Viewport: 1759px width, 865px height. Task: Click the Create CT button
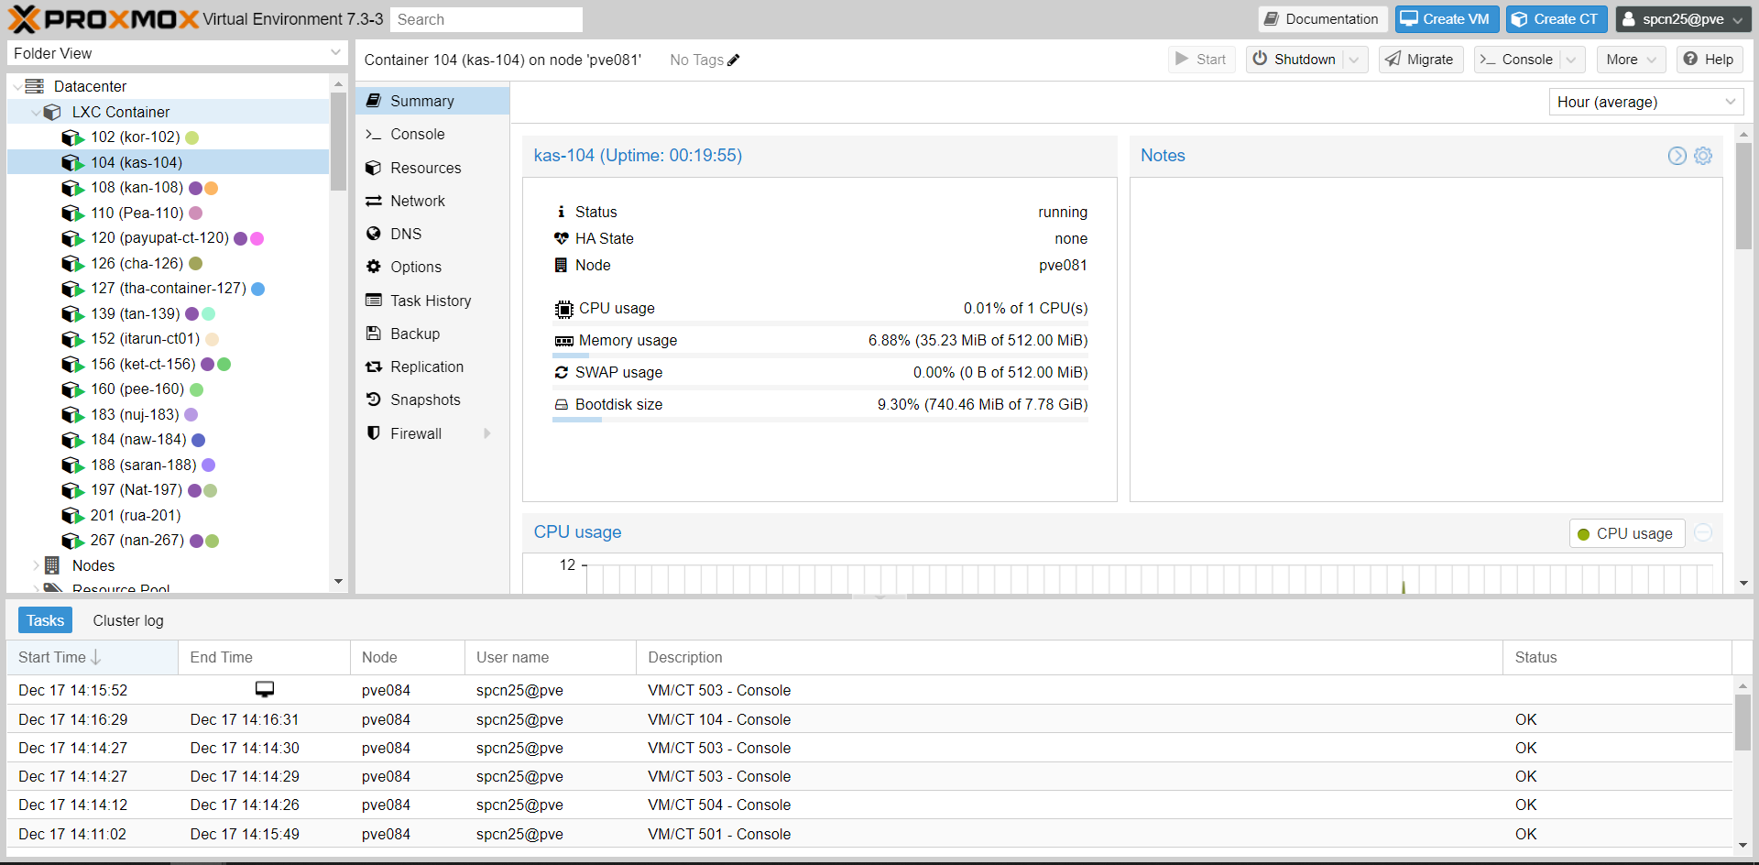pos(1556,18)
